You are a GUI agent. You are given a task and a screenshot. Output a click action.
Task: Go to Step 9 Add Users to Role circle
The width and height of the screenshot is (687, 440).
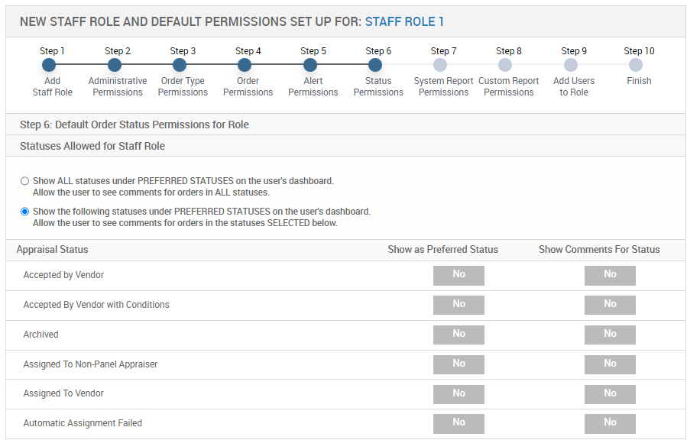571,66
